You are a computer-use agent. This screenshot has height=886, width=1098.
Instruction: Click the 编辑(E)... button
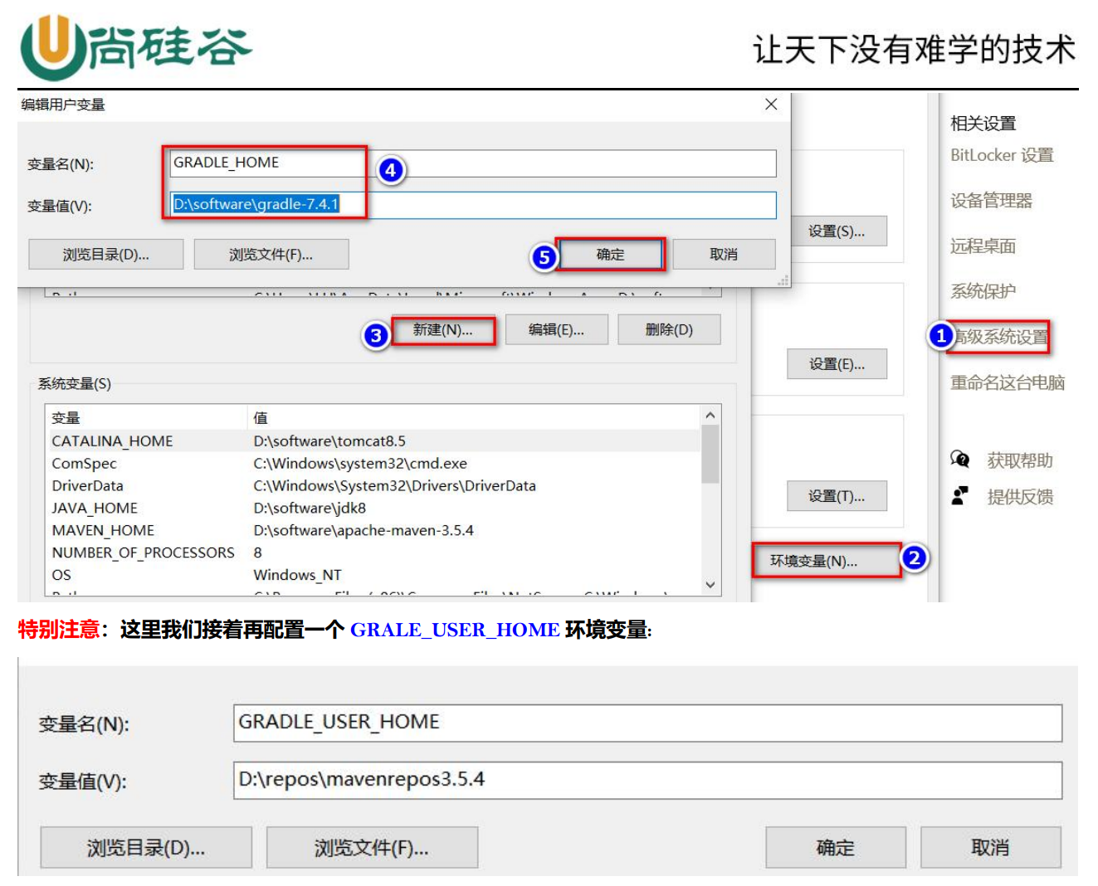(x=556, y=329)
